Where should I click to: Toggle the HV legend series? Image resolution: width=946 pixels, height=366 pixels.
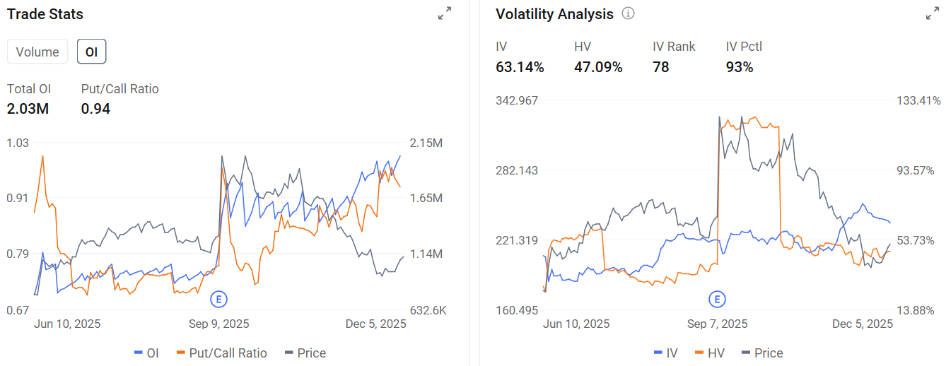(710, 353)
